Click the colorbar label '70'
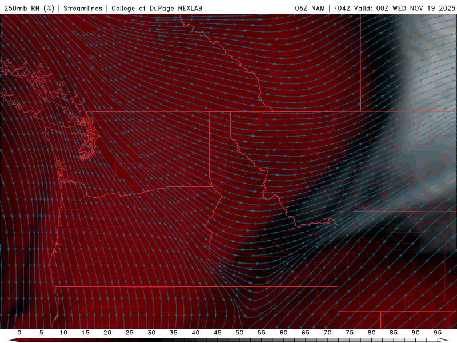 (x=327, y=333)
